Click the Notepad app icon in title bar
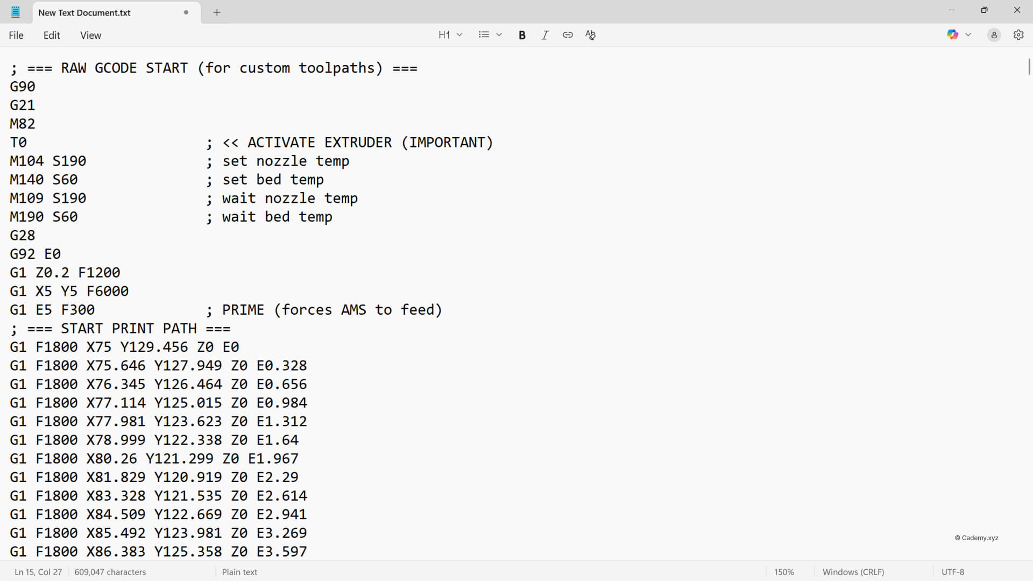 (16, 12)
